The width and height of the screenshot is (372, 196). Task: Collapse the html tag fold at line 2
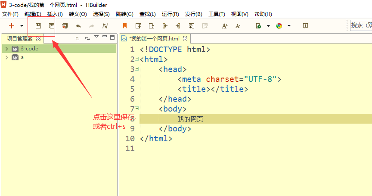tap(136, 59)
